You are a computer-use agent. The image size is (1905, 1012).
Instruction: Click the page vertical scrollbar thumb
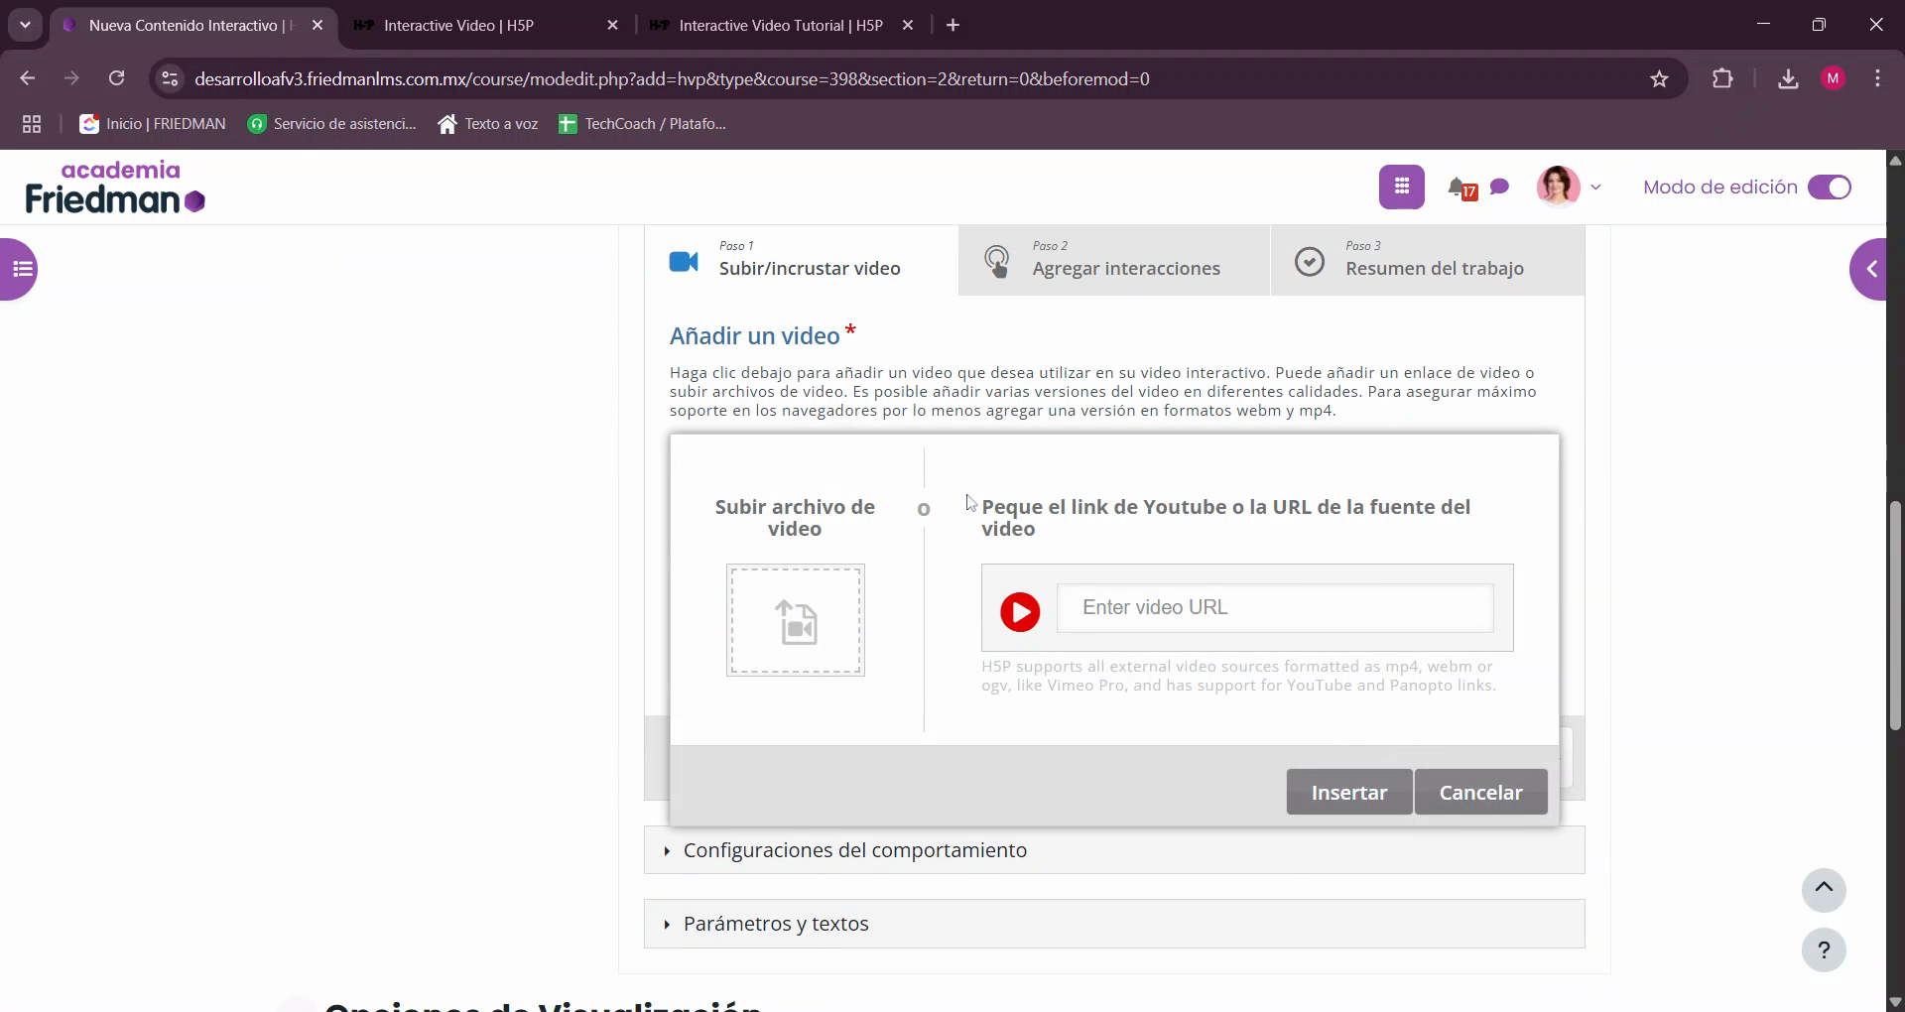pyautogui.click(x=1895, y=615)
